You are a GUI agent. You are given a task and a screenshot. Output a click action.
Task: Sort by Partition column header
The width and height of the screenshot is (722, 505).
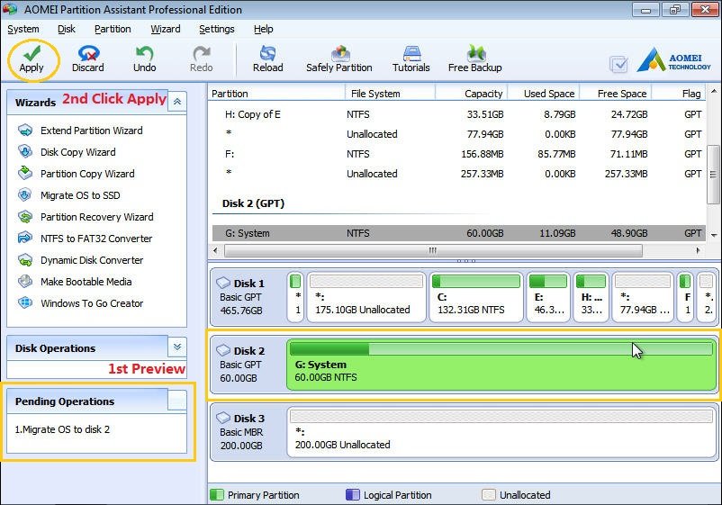pyautogui.click(x=276, y=93)
